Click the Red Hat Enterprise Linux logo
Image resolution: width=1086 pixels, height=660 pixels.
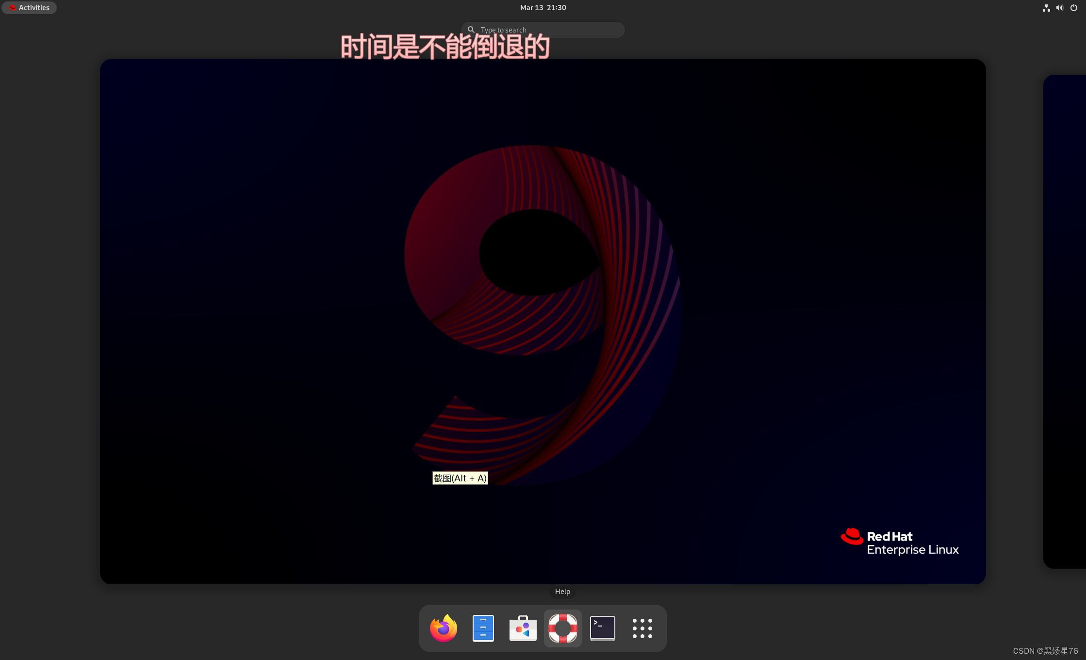[x=900, y=543]
